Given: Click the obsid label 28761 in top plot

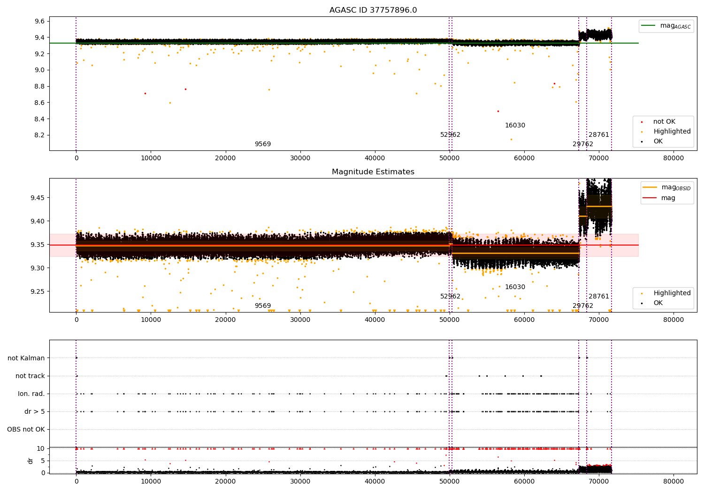Looking at the screenshot, I should point(599,135).
